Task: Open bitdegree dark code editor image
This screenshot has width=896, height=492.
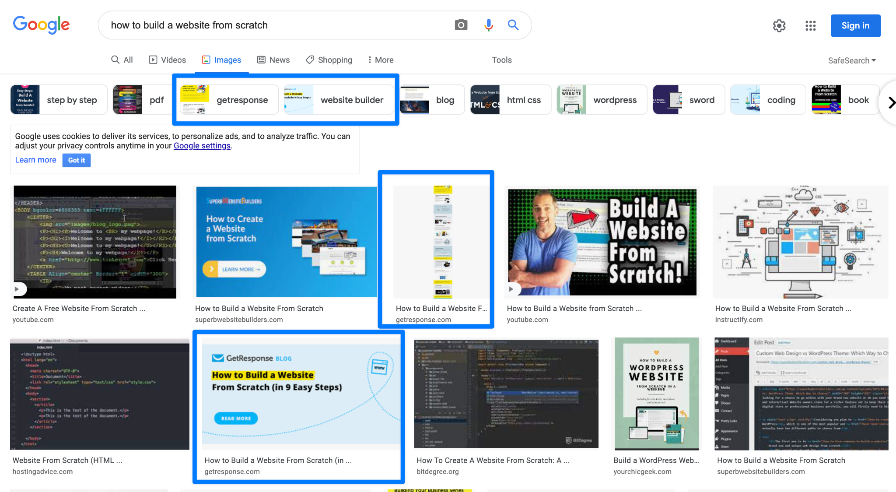Action: [x=506, y=394]
